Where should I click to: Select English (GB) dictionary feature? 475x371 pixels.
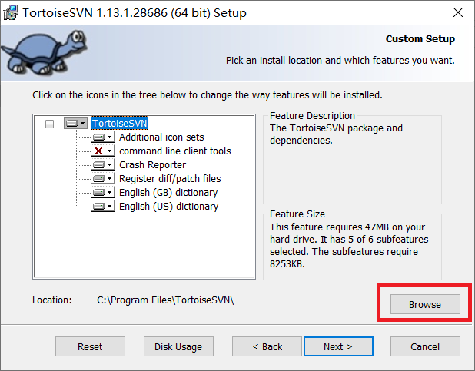[x=168, y=193]
